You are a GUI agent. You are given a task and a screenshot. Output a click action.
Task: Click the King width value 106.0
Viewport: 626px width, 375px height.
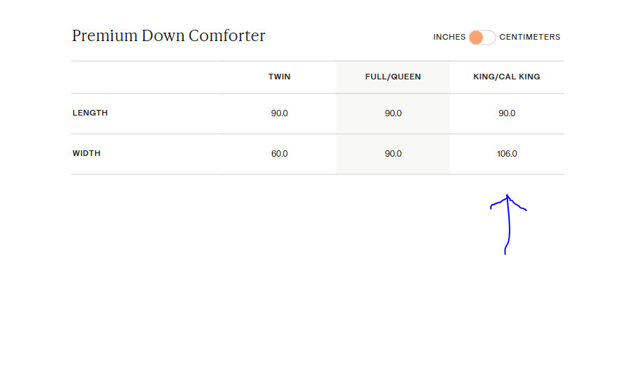(507, 154)
